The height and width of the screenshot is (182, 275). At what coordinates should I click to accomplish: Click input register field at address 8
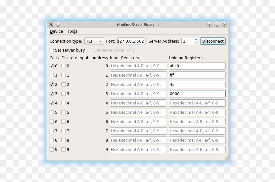[138, 140]
